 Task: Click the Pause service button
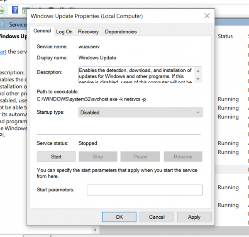[x=140, y=156]
